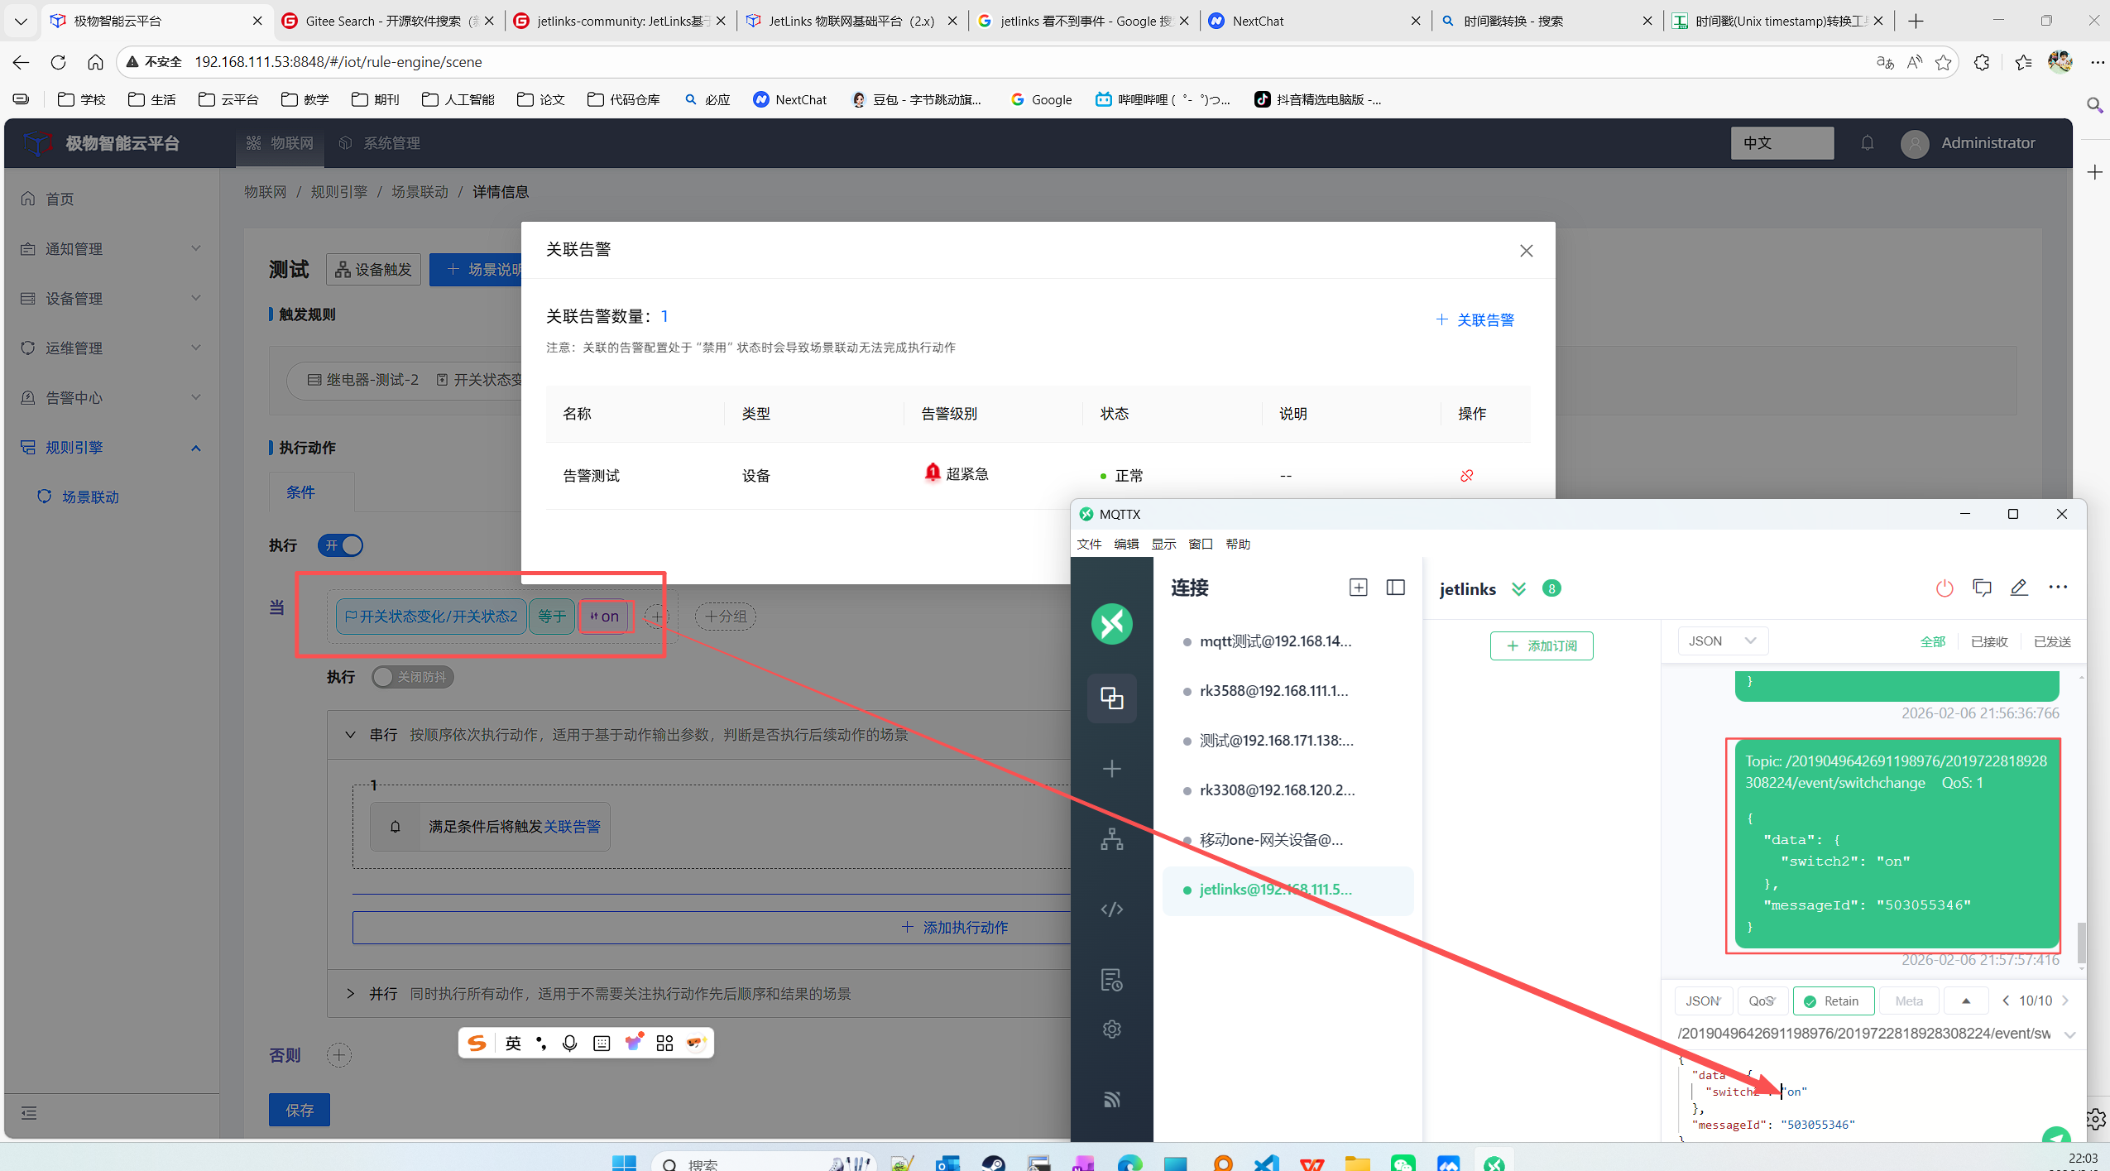
Task: Open the 编辑 menu in MQTTX
Action: point(1125,544)
